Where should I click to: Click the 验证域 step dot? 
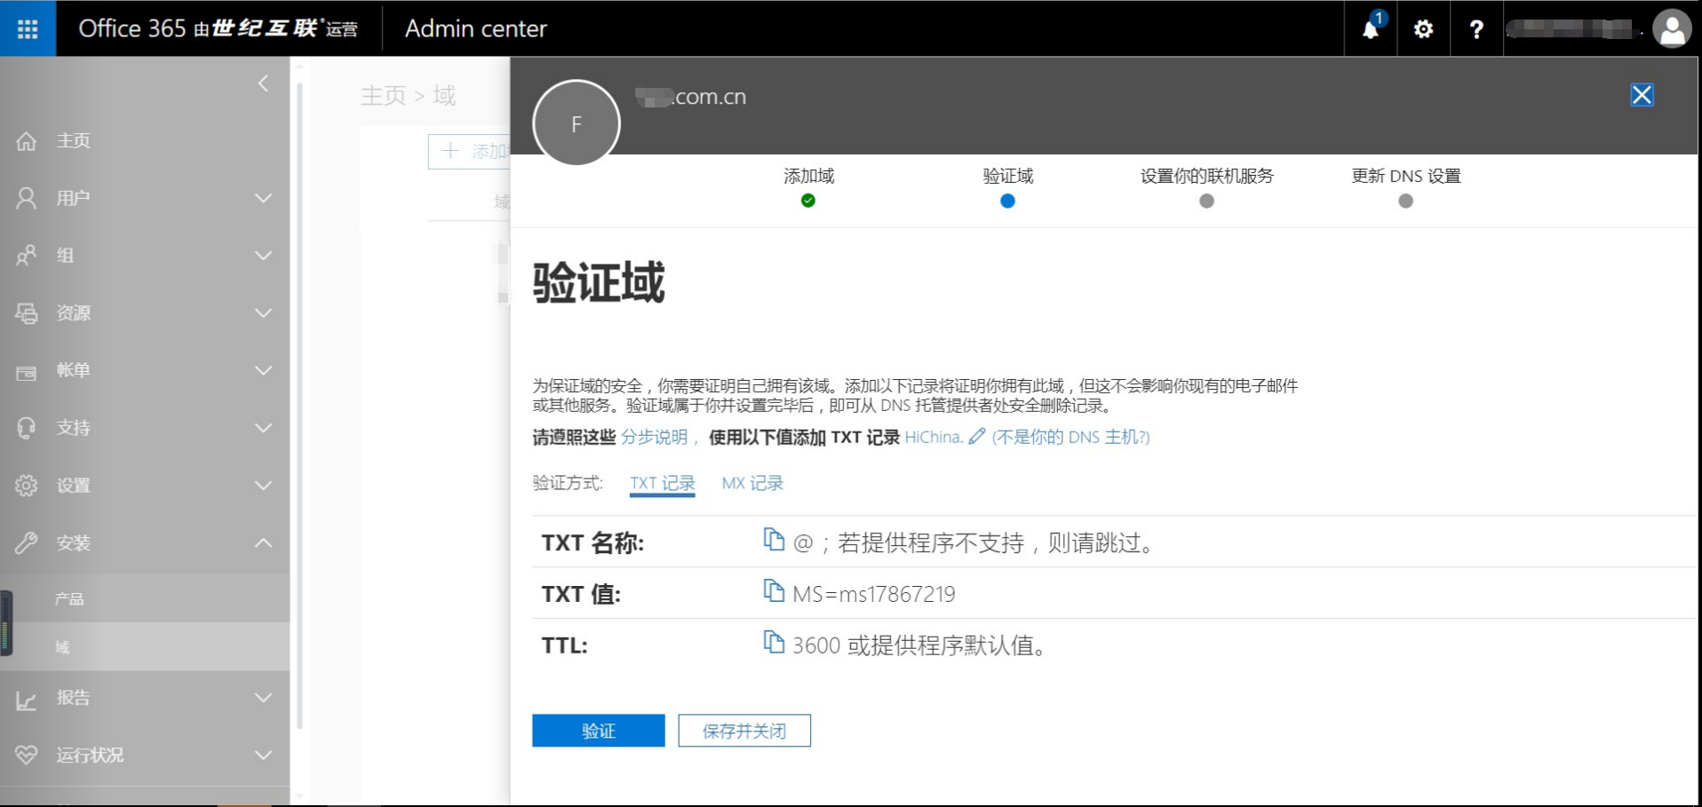pyautogui.click(x=1007, y=201)
